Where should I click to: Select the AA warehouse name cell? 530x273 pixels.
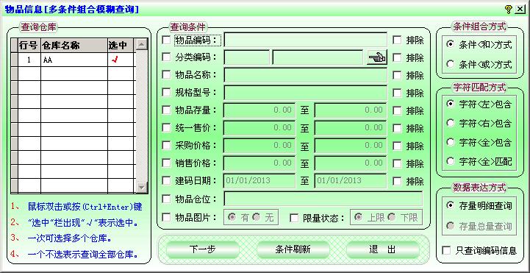tap(74, 60)
